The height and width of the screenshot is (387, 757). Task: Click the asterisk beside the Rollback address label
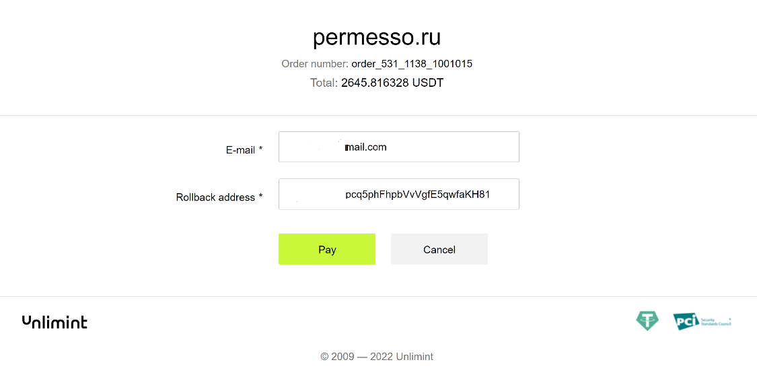pyautogui.click(x=260, y=196)
